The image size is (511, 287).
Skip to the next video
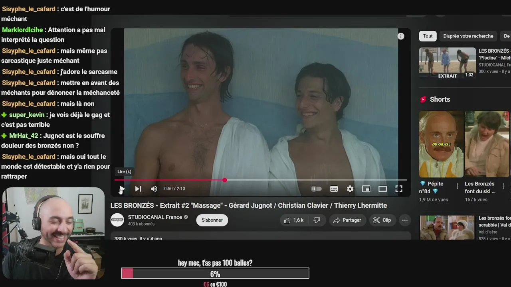point(138,189)
